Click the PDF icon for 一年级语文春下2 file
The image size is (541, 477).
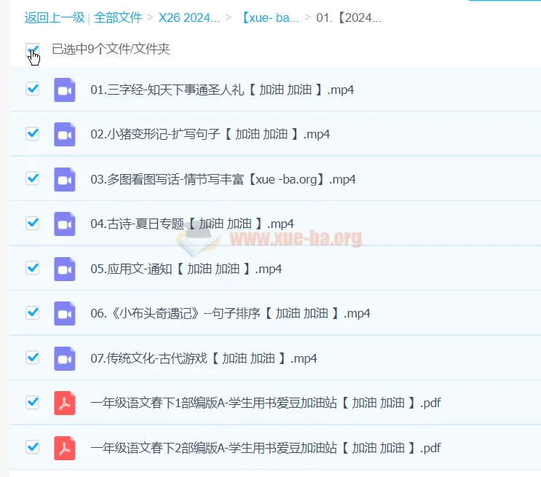coord(65,447)
